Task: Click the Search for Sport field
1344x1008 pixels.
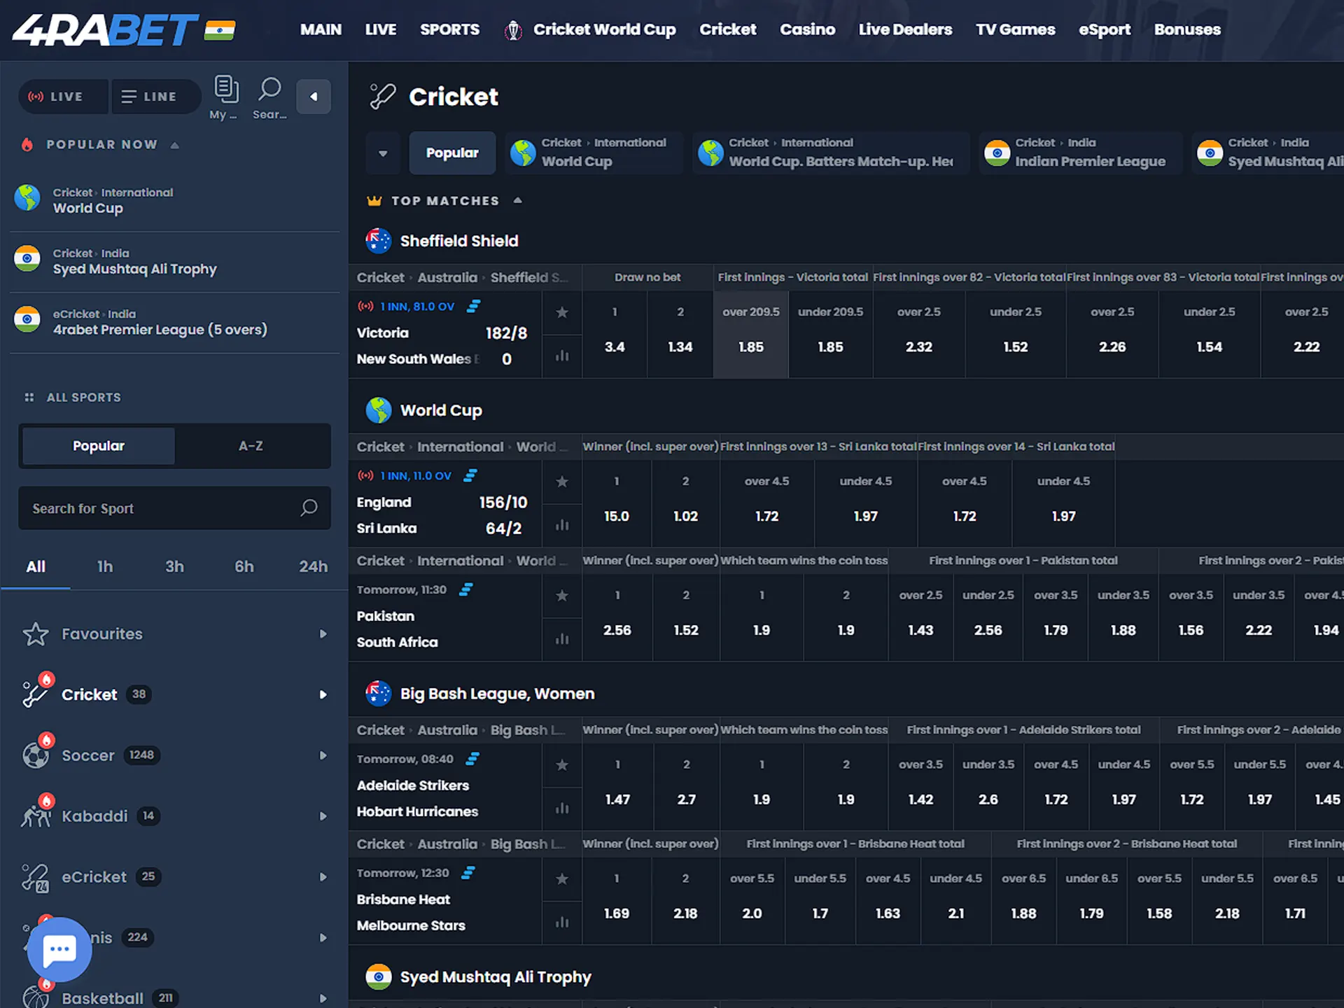Action: [174, 508]
